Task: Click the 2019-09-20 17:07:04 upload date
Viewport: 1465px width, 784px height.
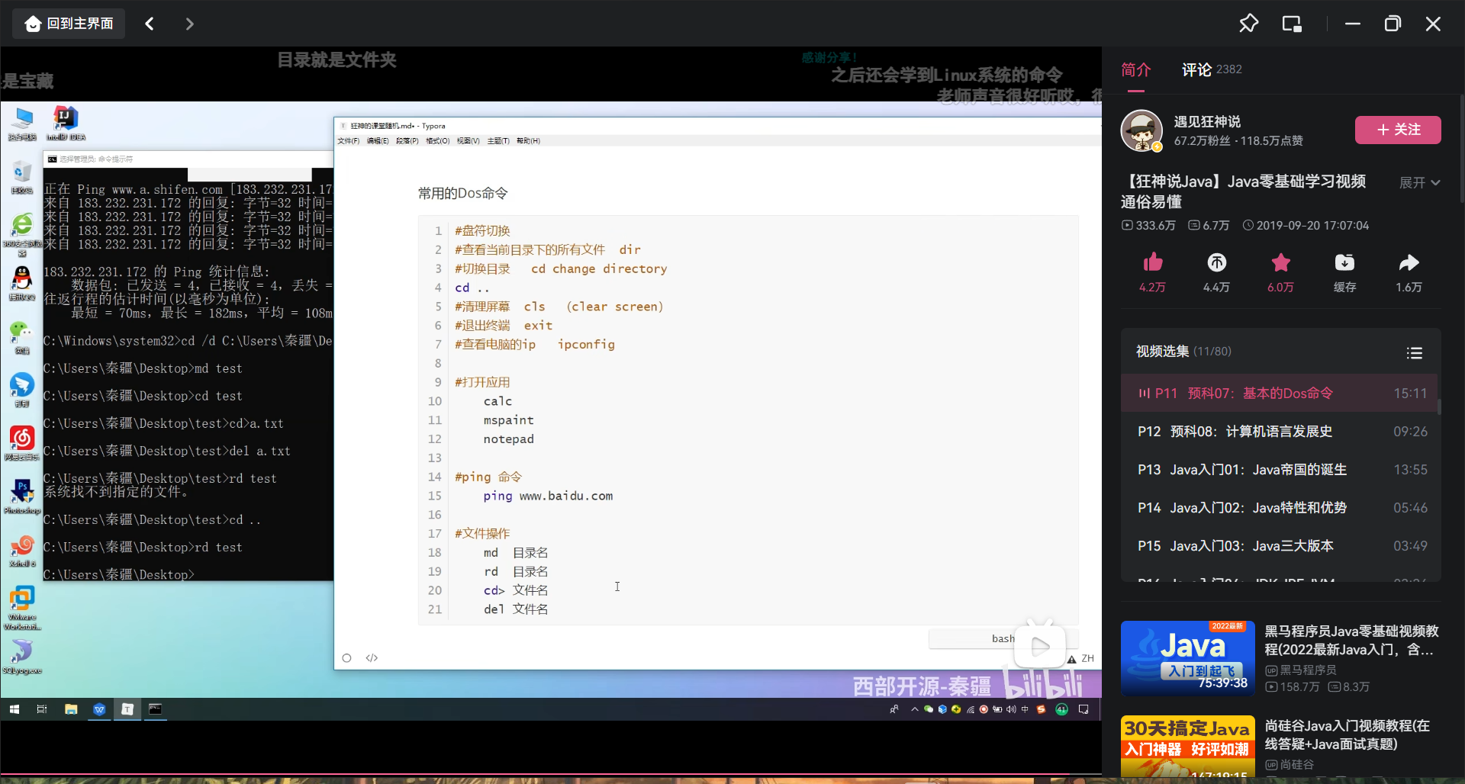Action: coord(1306,226)
